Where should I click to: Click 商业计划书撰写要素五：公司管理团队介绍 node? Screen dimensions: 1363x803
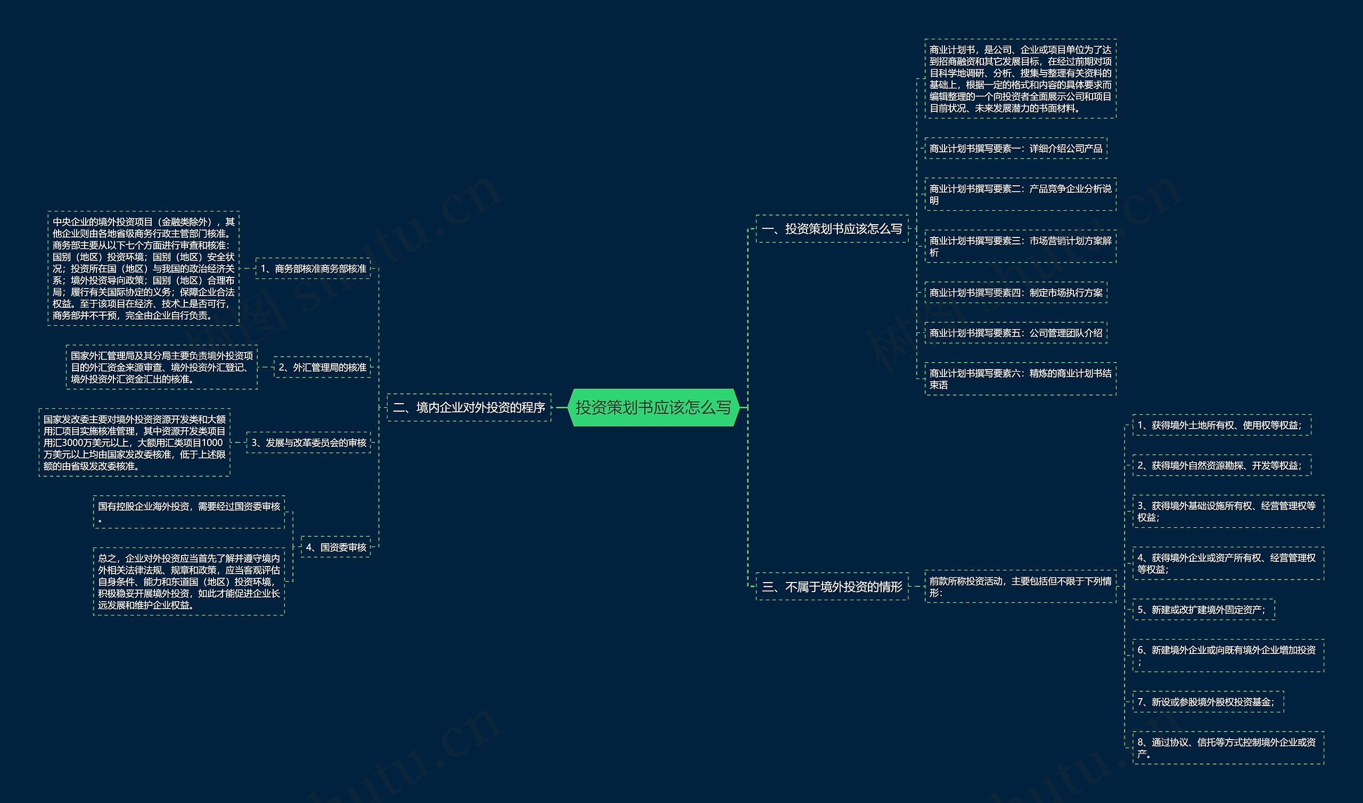(x=1016, y=333)
